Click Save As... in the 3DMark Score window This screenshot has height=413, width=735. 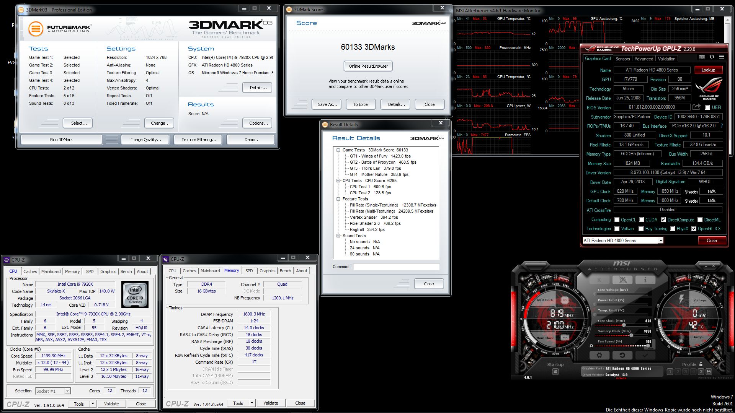[x=327, y=104]
